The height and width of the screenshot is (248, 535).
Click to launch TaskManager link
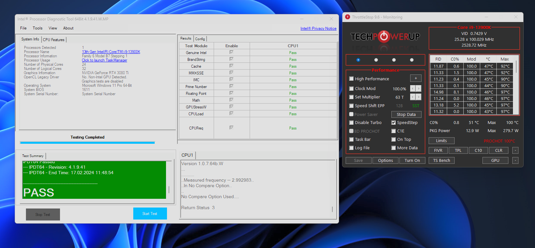104,60
